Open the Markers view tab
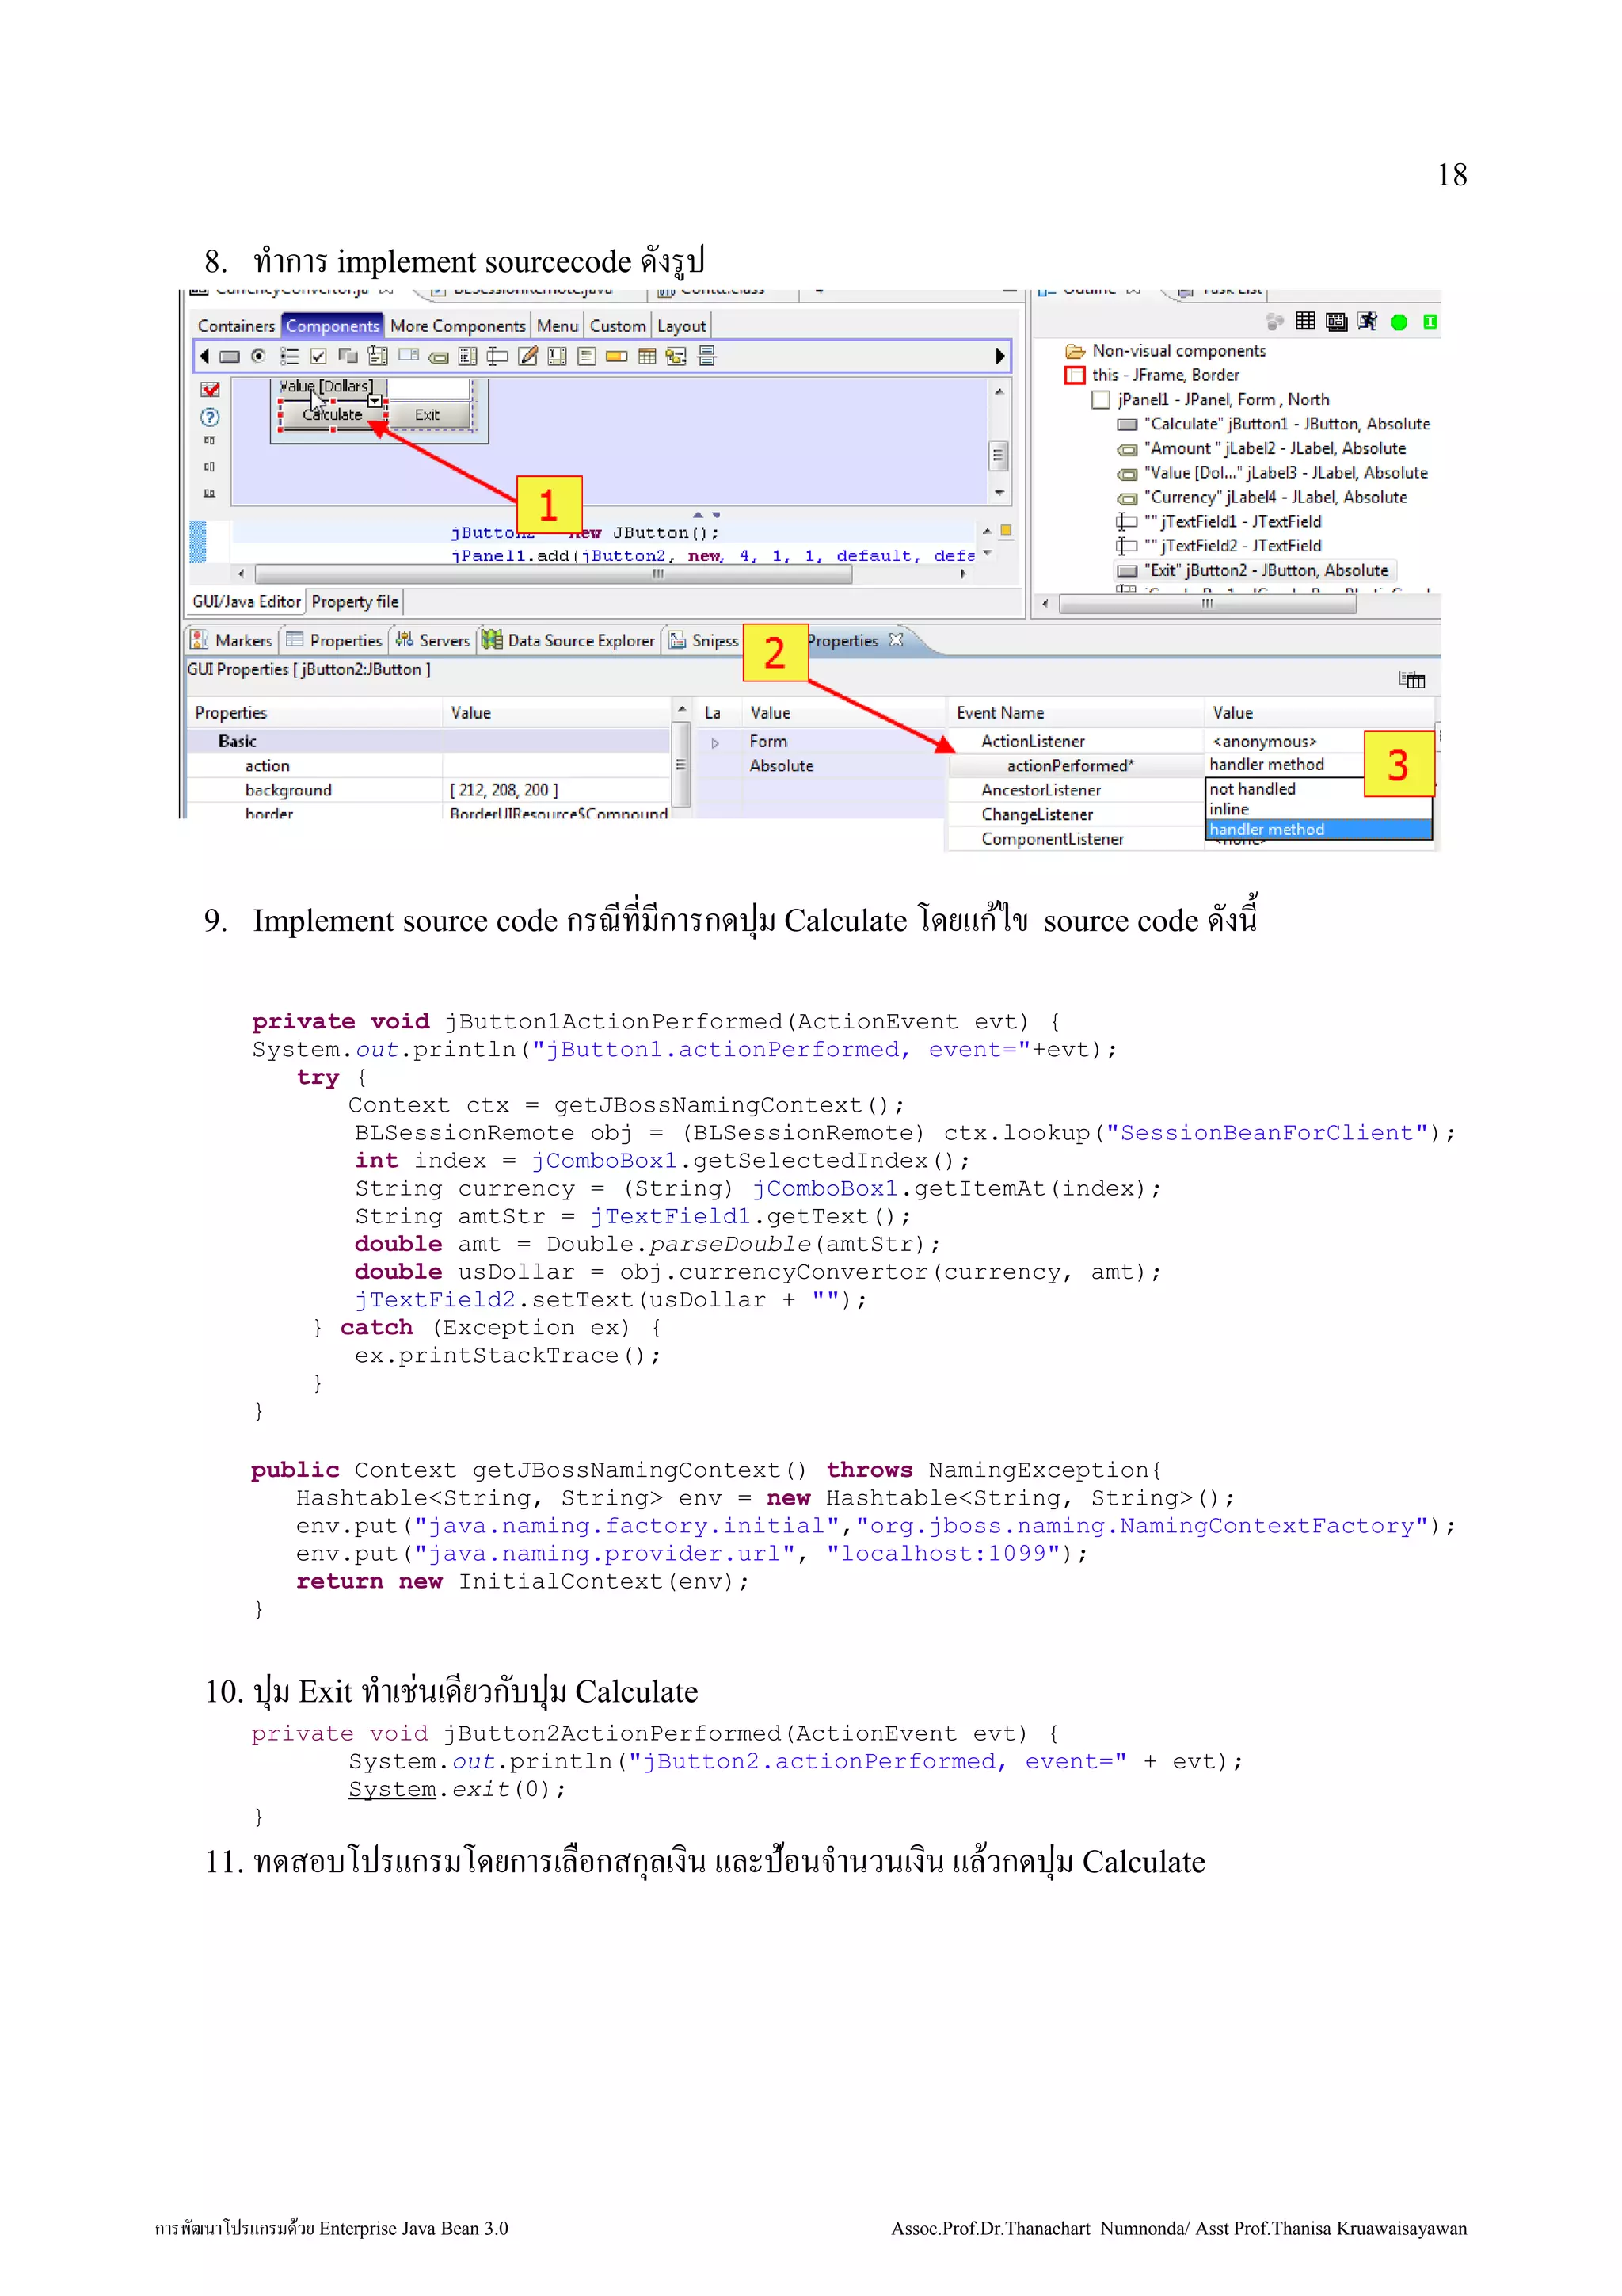 pyautogui.click(x=232, y=640)
